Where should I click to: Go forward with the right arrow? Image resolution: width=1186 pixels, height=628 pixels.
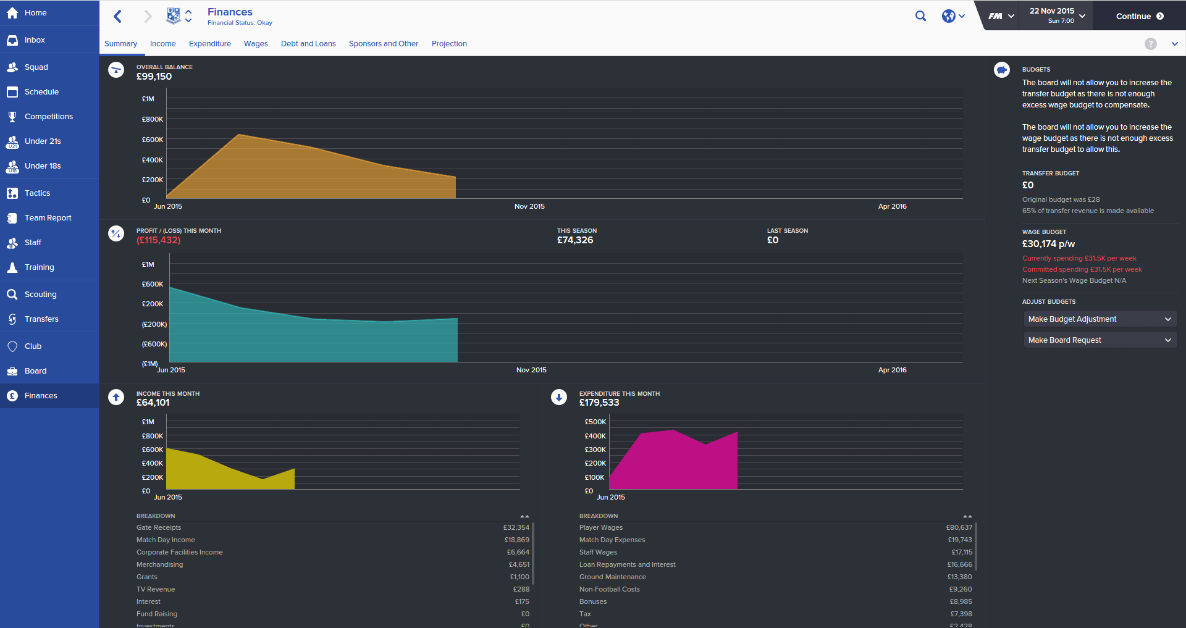pyautogui.click(x=148, y=16)
